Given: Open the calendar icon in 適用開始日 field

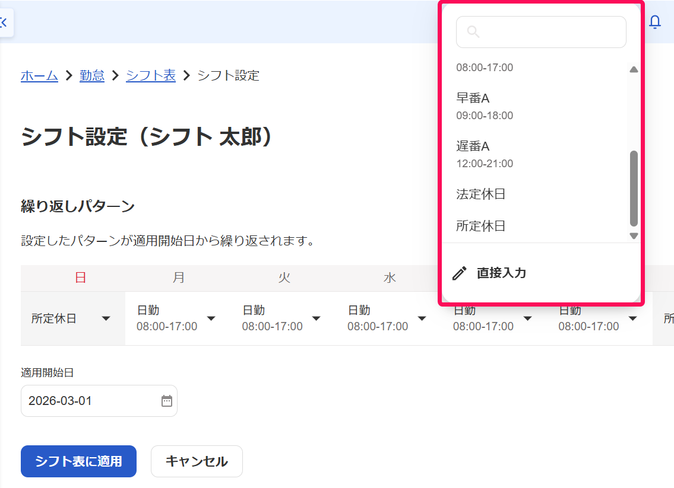Looking at the screenshot, I should [x=167, y=401].
